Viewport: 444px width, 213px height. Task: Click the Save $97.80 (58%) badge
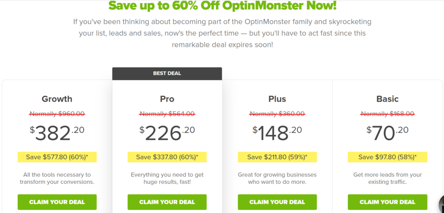(387, 157)
